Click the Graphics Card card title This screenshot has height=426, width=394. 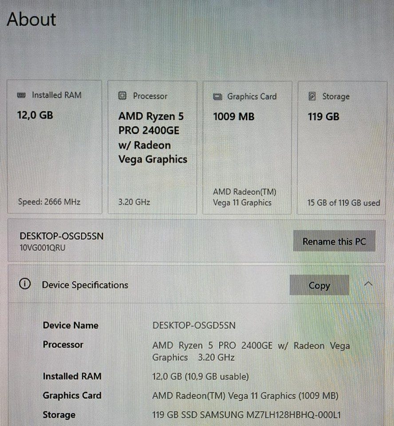tap(252, 96)
